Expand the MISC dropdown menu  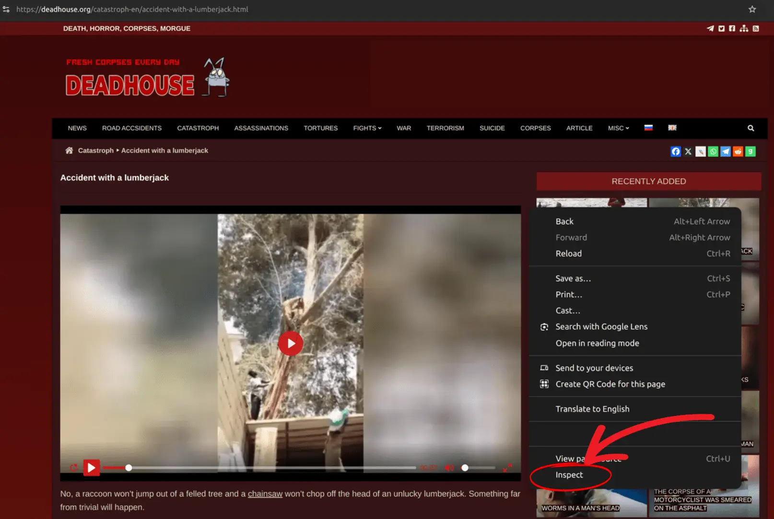pyautogui.click(x=619, y=128)
